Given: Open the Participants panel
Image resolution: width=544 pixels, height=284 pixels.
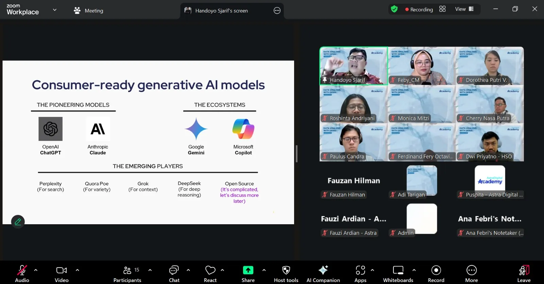Looking at the screenshot, I should [x=128, y=273].
